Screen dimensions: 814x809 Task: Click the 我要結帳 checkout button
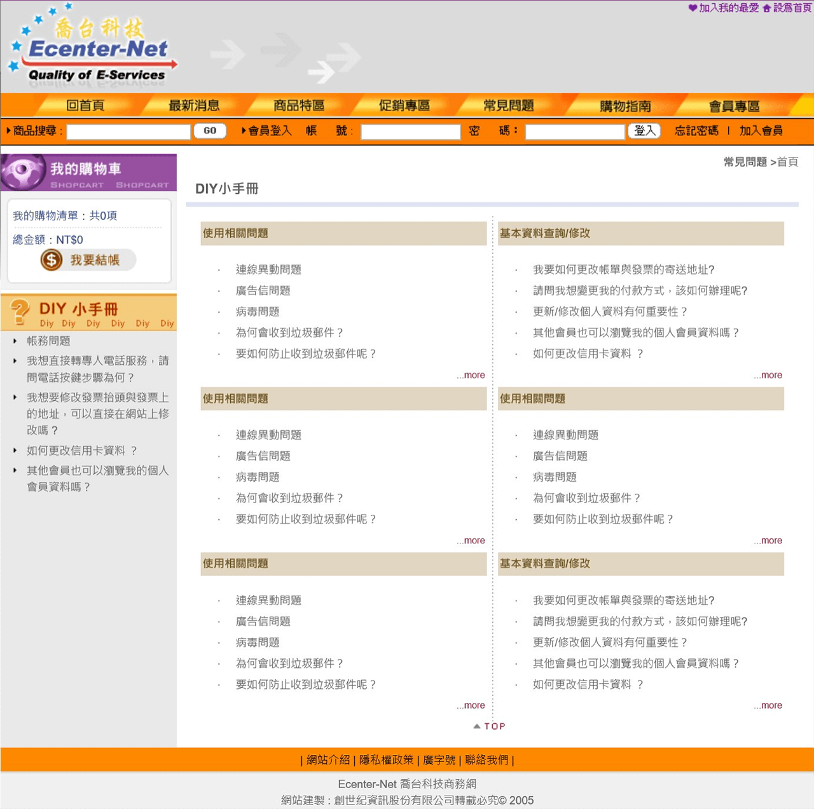88,260
